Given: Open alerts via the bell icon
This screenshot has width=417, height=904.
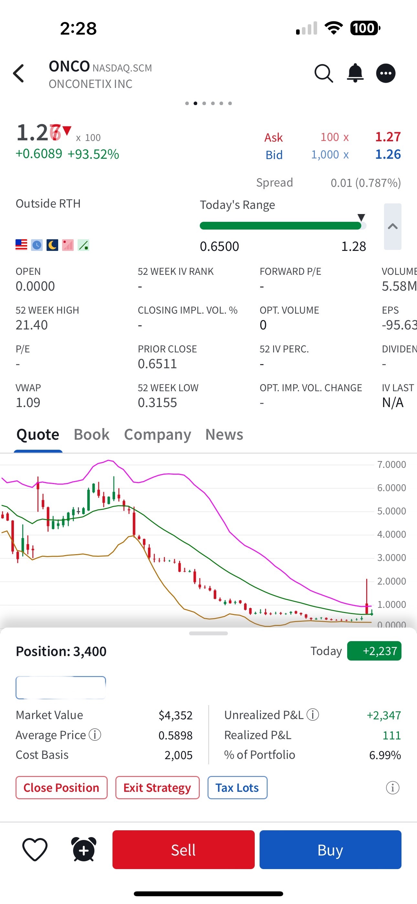Looking at the screenshot, I should click(355, 73).
